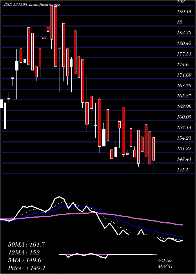
Task: Click the 177.51 price axis label
Action: click(184, 54)
